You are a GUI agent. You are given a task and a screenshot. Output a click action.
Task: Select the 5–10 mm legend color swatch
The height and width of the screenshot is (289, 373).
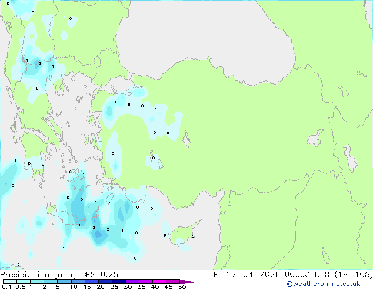(64, 281)
